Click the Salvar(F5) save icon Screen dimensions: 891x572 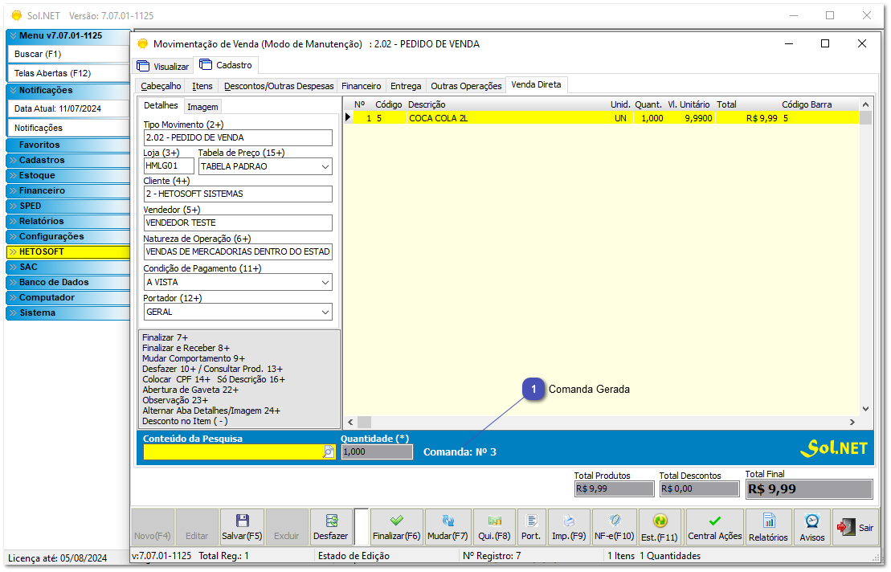click(242, 526)
